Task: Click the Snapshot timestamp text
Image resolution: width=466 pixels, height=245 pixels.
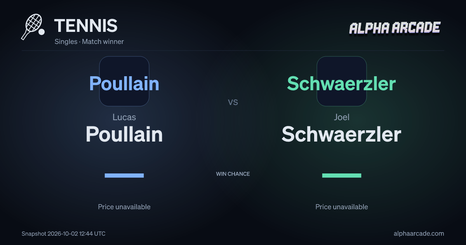Action: (63, 234)
